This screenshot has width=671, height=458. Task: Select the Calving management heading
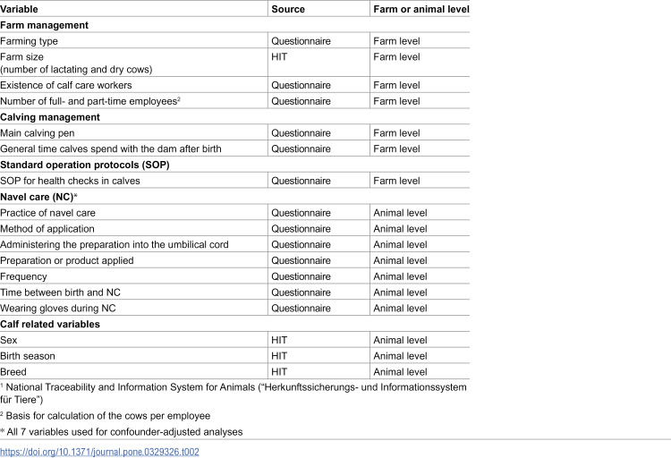[x=50, y=117]
